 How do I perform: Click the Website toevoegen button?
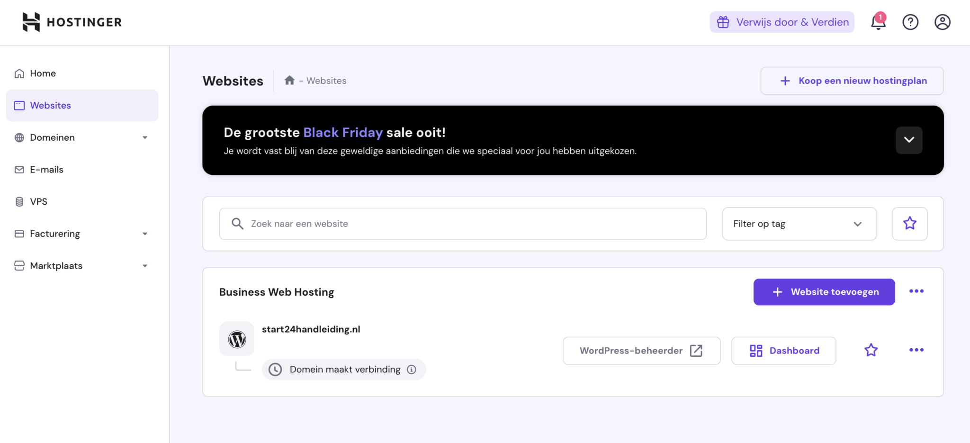click(824, 292)
